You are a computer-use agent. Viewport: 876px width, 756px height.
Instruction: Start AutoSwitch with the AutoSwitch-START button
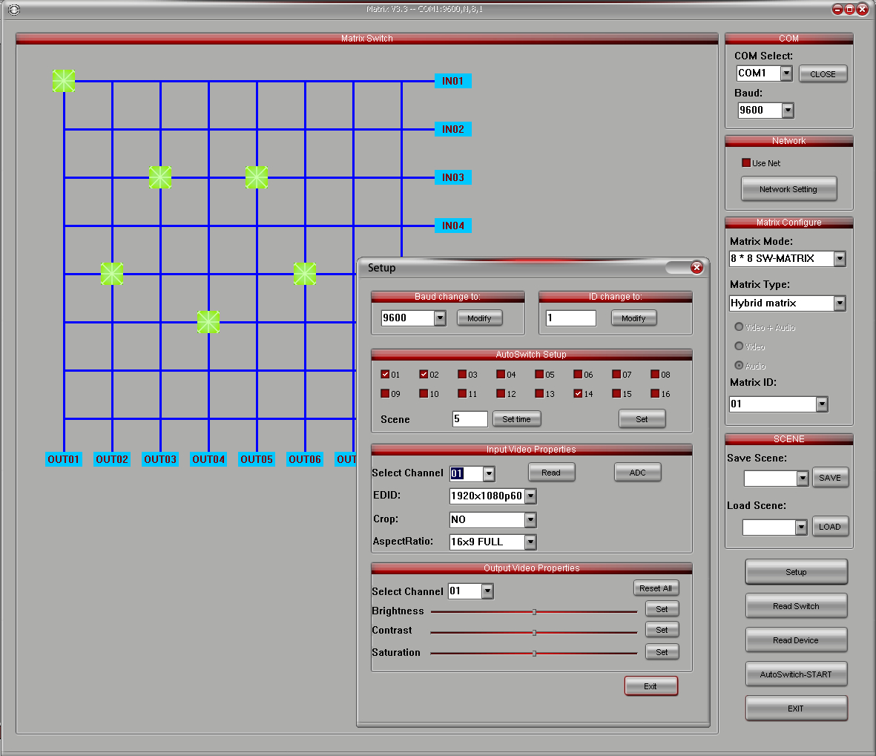tap(796, 674)
